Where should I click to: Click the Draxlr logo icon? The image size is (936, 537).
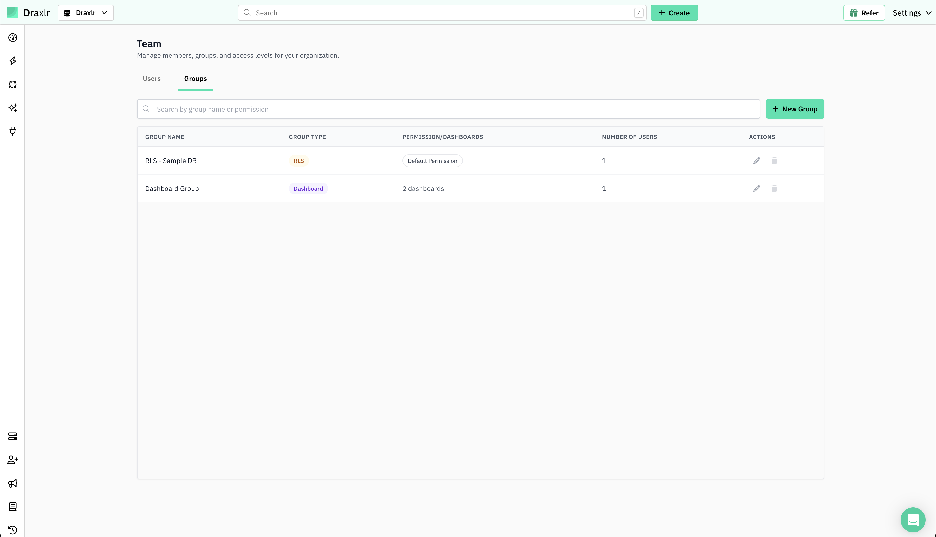pyautogui.click(x=12, y=12)
